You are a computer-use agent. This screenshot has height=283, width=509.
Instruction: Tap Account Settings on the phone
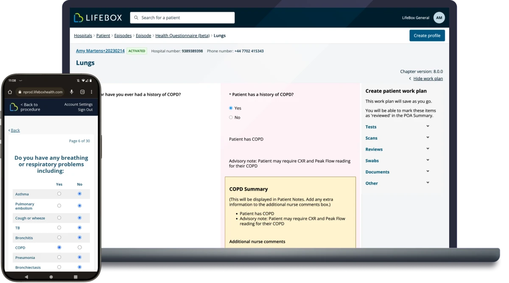(78, 105)
